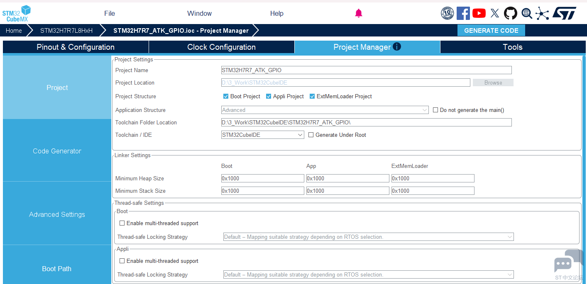The width and height of the screenshot is (587, 284).
Task: Click the "Linker Settings" group label
Action: (x=132, y=155)
